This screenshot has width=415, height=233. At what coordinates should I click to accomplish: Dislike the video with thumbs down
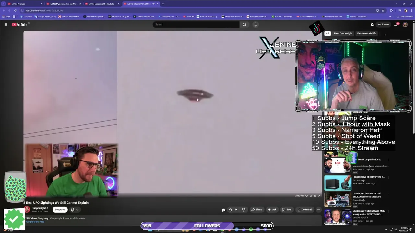click(243, 210)
